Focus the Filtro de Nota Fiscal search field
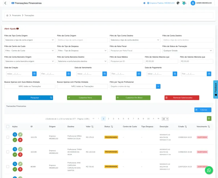Viewport: 218px width, 178px height. 135,51
